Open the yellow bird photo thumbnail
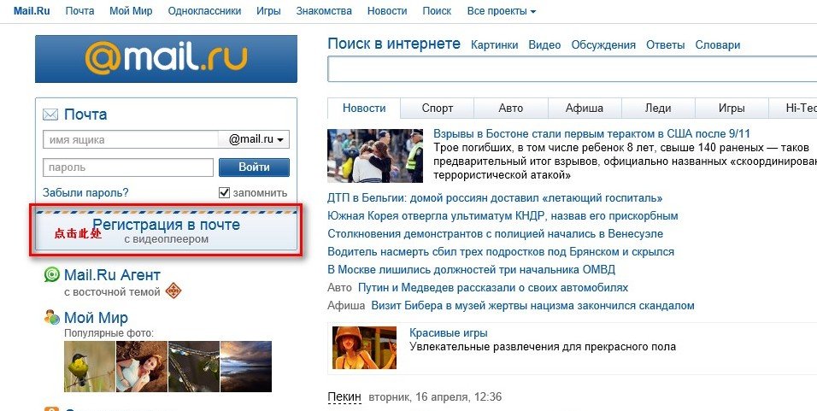The width and height of the screenshot is (817, 411). coord(89,366)
